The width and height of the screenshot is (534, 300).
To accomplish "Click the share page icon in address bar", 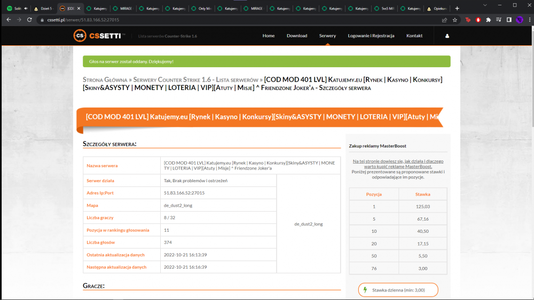I will [444, 20].
